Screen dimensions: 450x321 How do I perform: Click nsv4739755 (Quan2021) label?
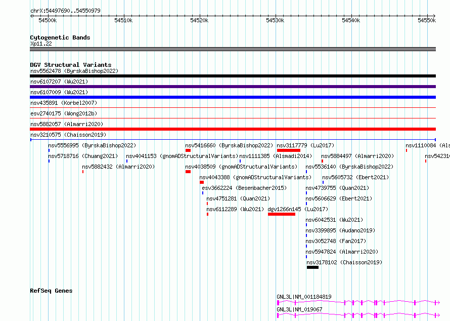337,188
